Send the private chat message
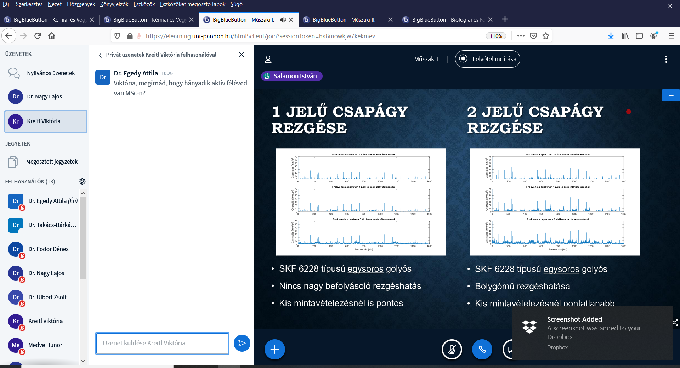 tap(242, 343)
